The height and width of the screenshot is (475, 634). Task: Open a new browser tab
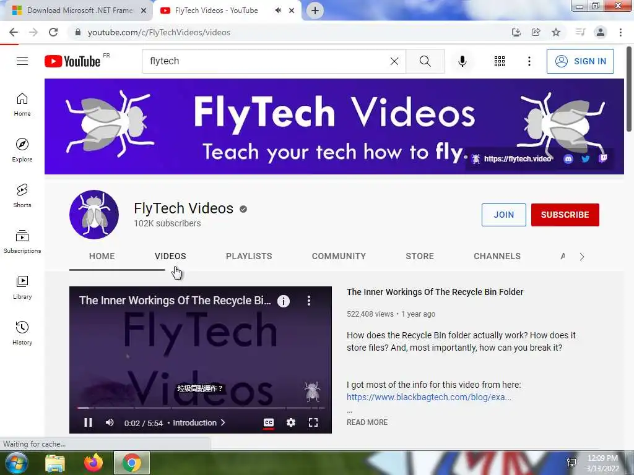click(315, 11)
